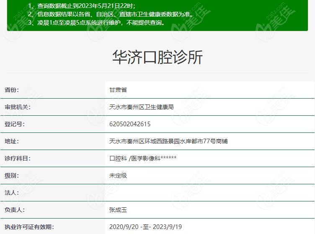Select the system maintenance notice 凌晨1点至凌晨5点
This screenshot has height=234, width=315.
tap(96, 23)
